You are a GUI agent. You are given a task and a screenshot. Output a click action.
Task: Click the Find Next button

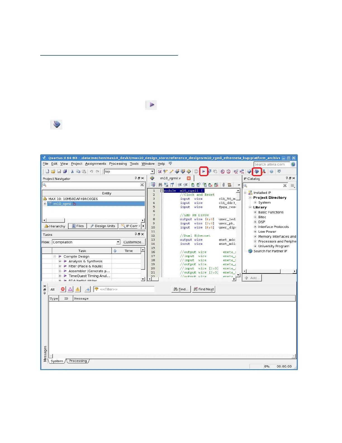pos(204,289)
